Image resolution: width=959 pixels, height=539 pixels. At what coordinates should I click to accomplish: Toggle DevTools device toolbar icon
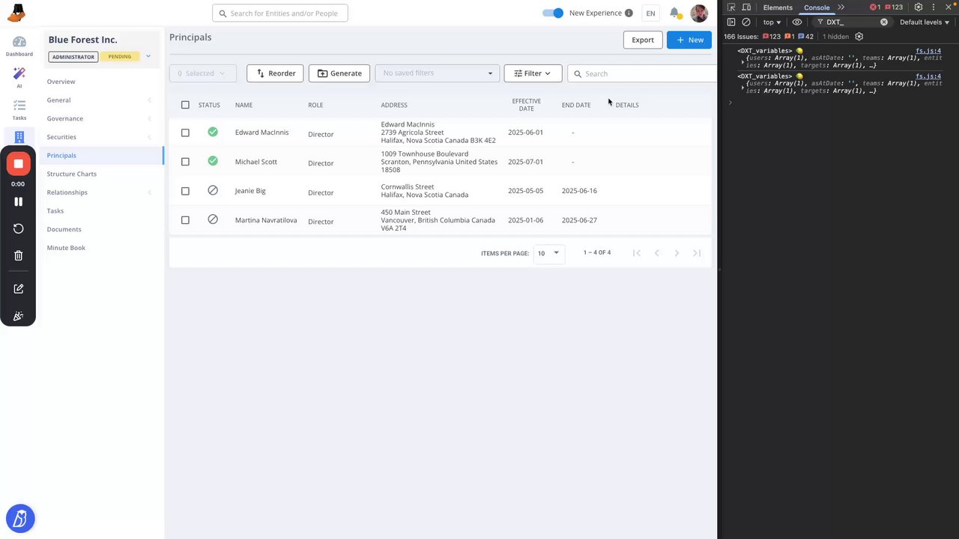click(747, 7)
